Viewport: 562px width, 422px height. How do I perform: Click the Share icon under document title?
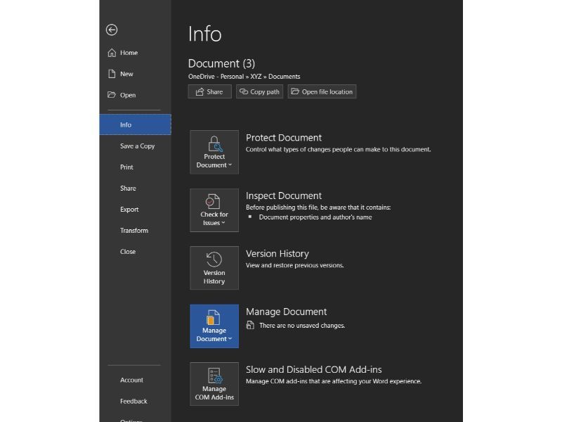pos(200,91)
